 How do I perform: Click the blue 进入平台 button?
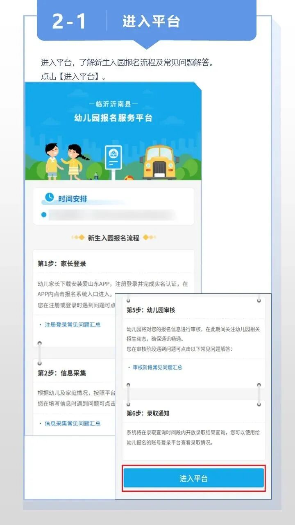coord(194,478)
